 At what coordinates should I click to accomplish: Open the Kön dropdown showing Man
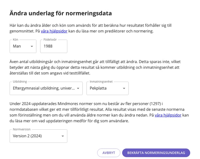pos(20,46)
